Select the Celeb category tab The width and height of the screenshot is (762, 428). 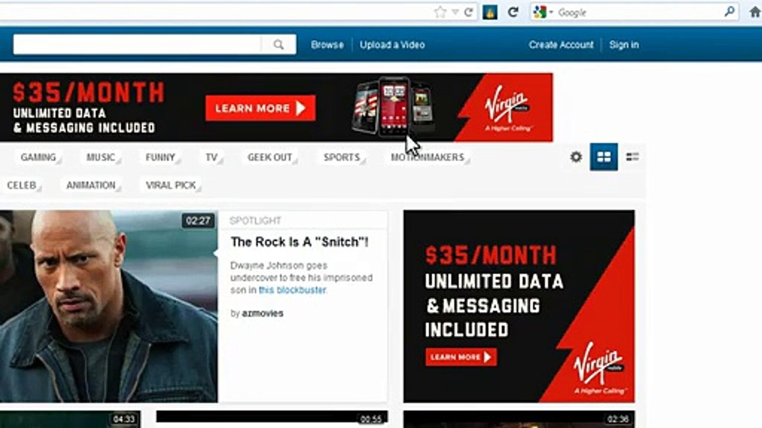point(21,185)
